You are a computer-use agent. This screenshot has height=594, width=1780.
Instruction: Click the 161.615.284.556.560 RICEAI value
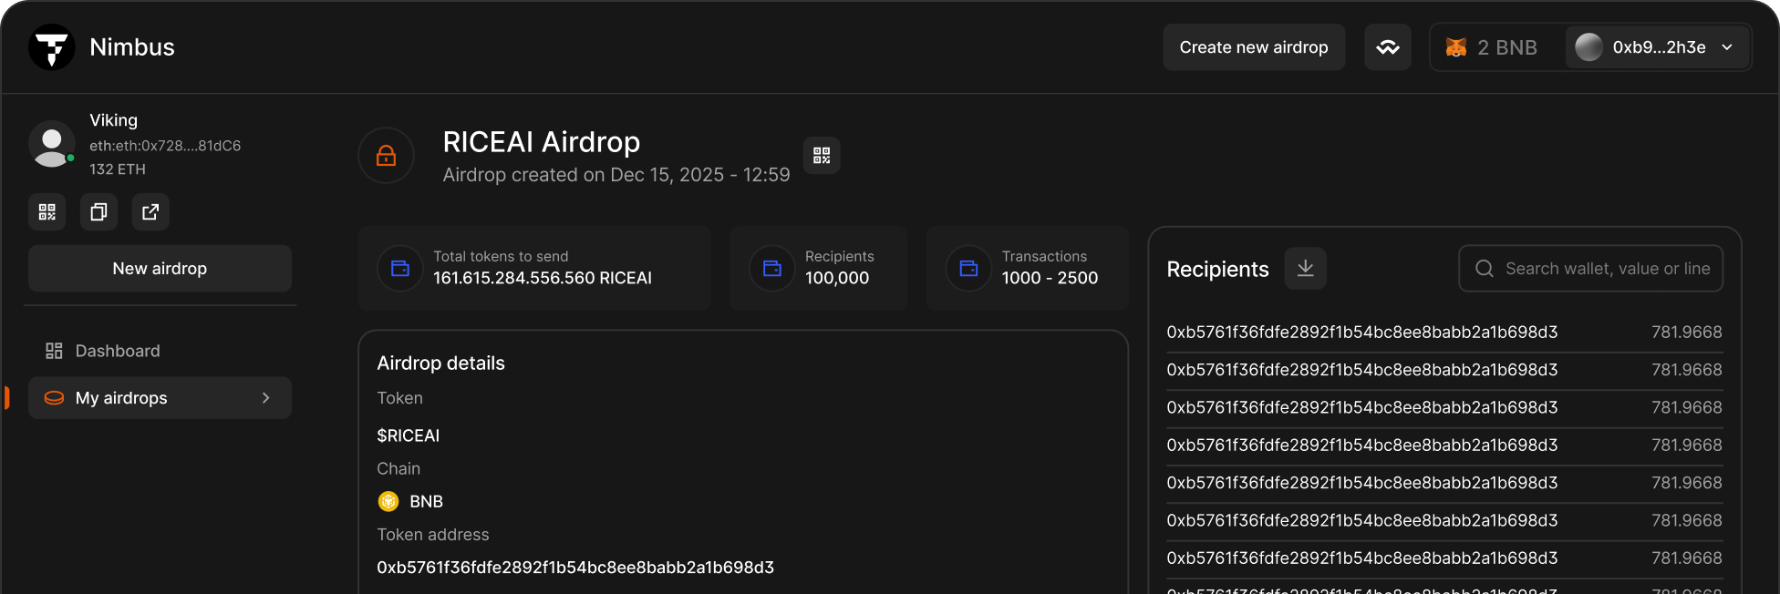(543, 278)
